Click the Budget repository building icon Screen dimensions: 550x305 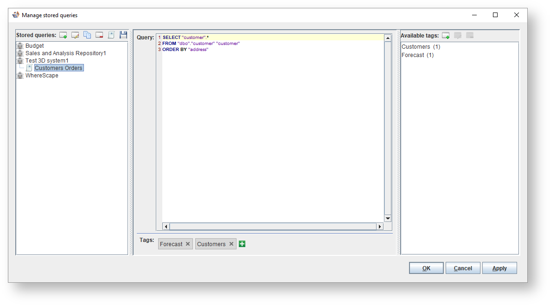[x=20, y=46]
